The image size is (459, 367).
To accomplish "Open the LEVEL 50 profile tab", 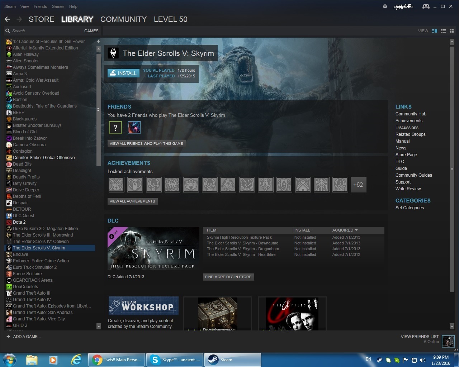I will click(170, 19).
